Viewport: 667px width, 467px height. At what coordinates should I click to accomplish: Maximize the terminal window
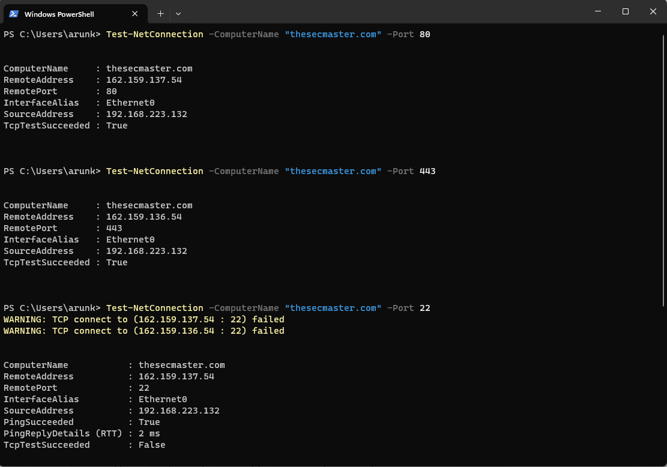tap(626, 11)
